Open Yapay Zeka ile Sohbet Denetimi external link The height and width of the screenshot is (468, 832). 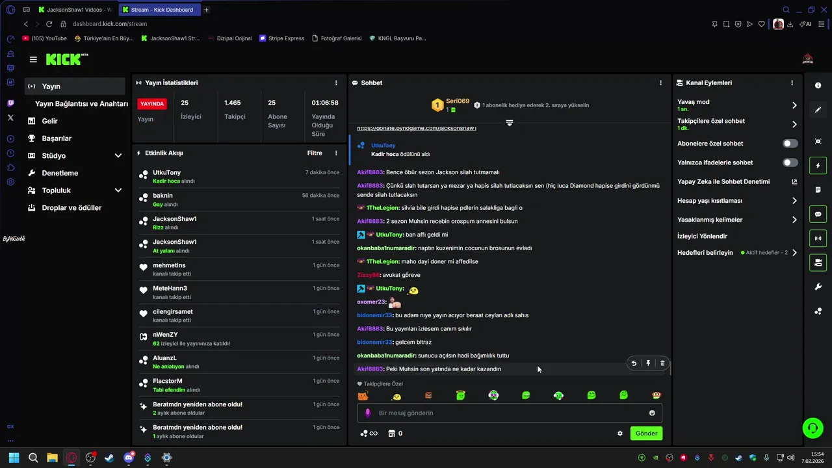tap(794, 182)
